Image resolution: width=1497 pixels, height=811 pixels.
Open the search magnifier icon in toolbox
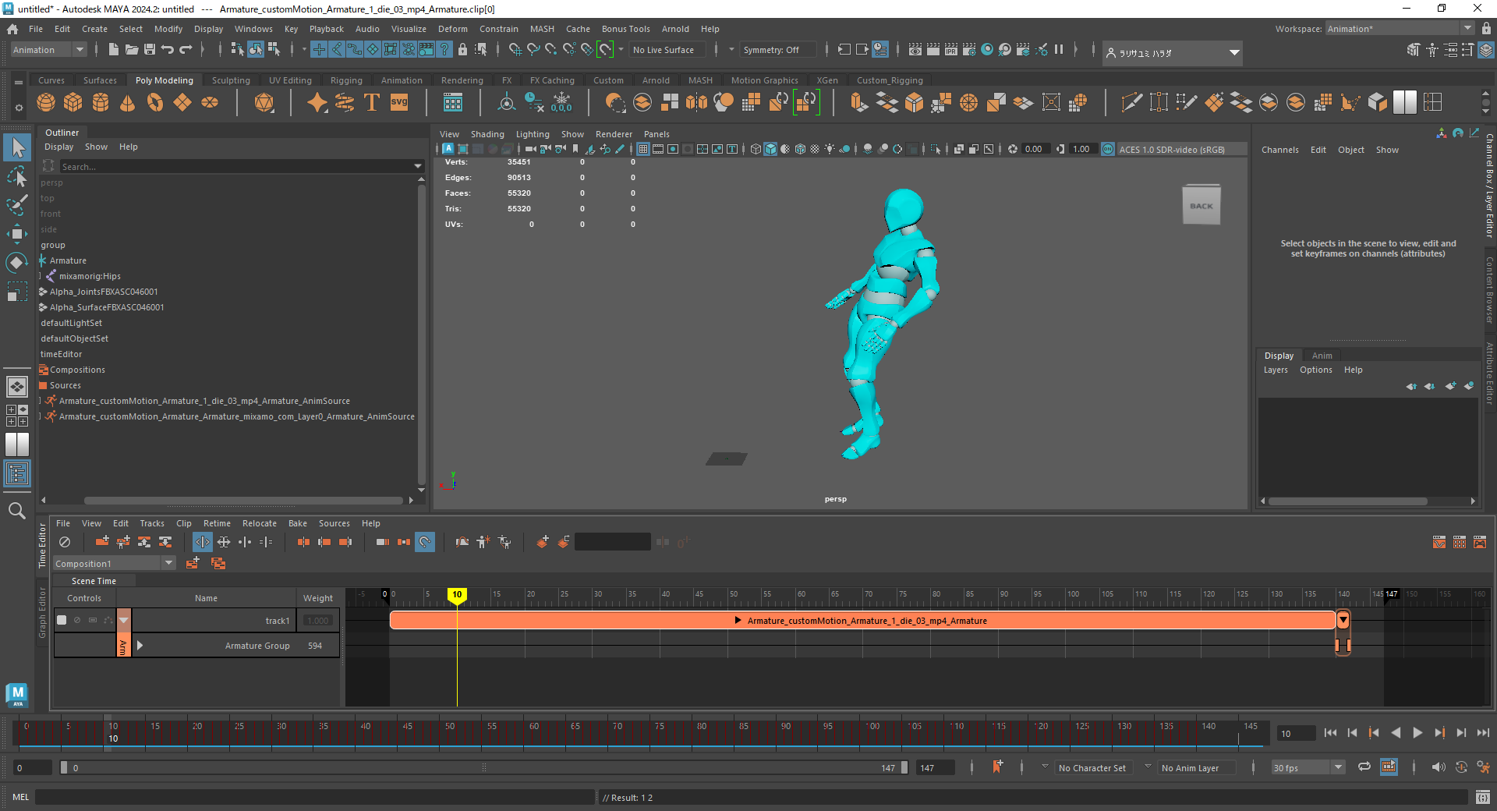17,511
